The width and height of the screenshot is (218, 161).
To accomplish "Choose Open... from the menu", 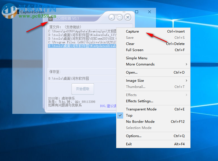I will [x=153, y=72].
